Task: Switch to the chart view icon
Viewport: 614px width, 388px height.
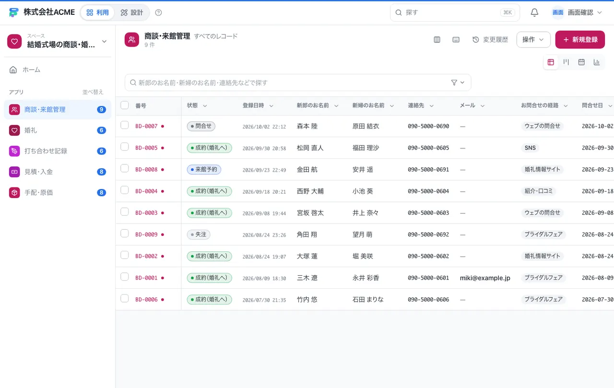Action: 597,62
